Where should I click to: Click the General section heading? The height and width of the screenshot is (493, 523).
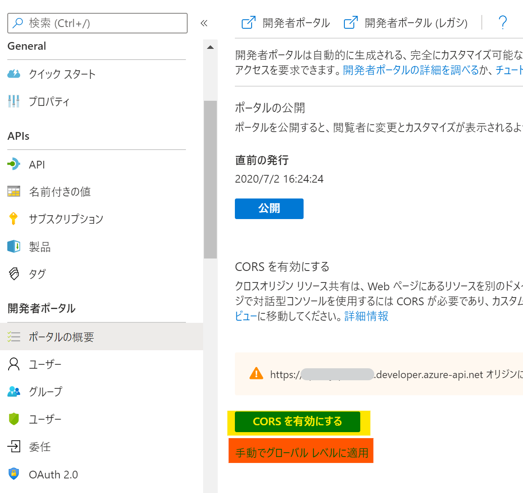[x=27, y=46]
